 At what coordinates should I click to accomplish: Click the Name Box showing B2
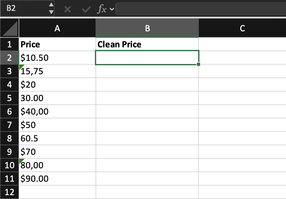[22, 9]
